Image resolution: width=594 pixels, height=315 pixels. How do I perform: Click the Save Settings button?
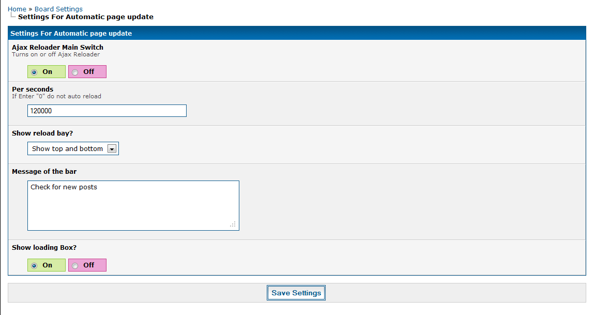tap(296, 293)
